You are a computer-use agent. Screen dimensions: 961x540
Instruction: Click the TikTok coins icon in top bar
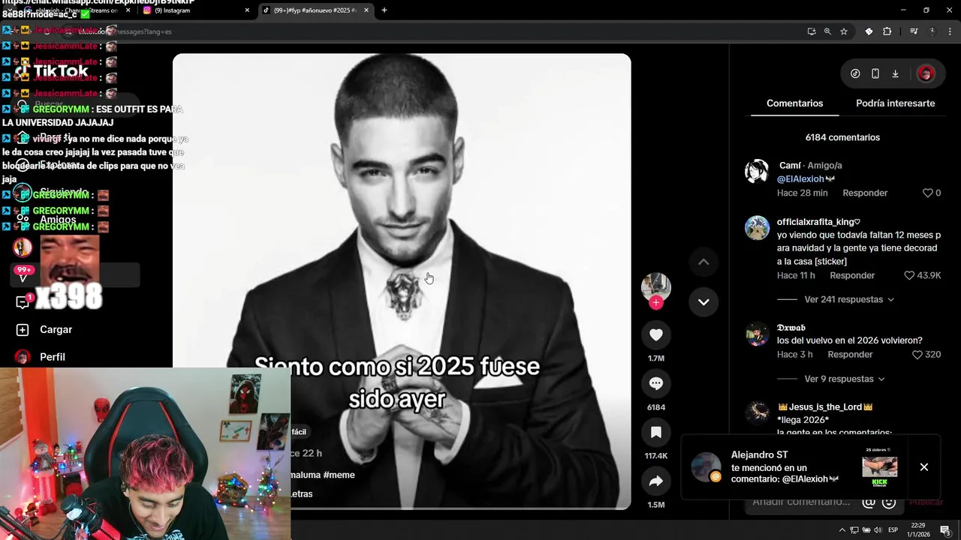(x=855, y=73)
